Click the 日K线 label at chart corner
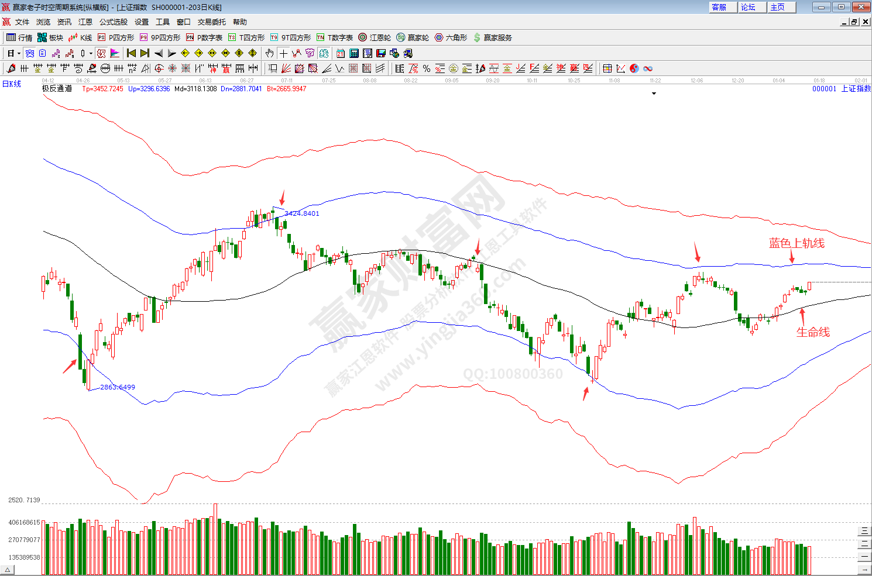872x576 pixels. coord(12,84)
